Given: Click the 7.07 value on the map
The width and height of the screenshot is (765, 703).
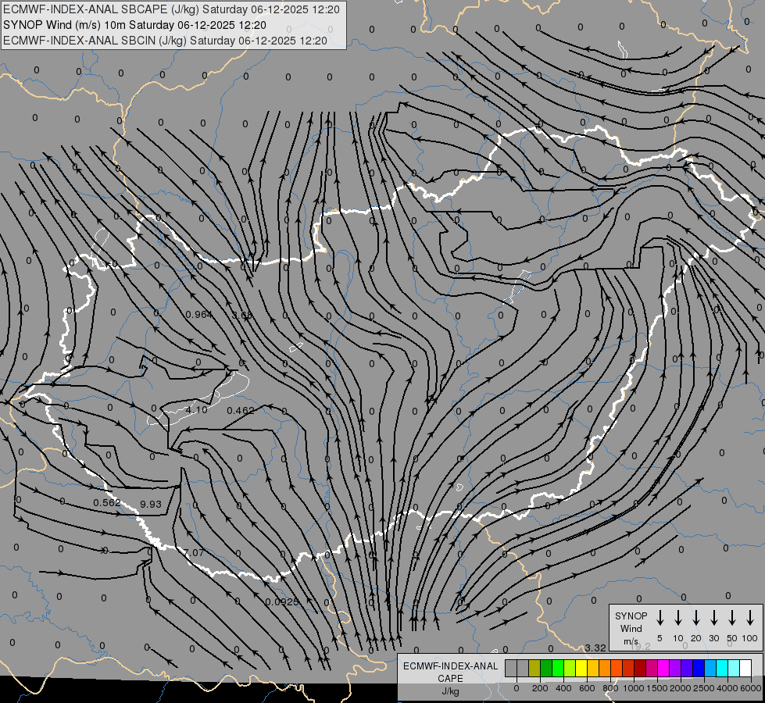Looking at the screenshot, I should tap(194, 552).
